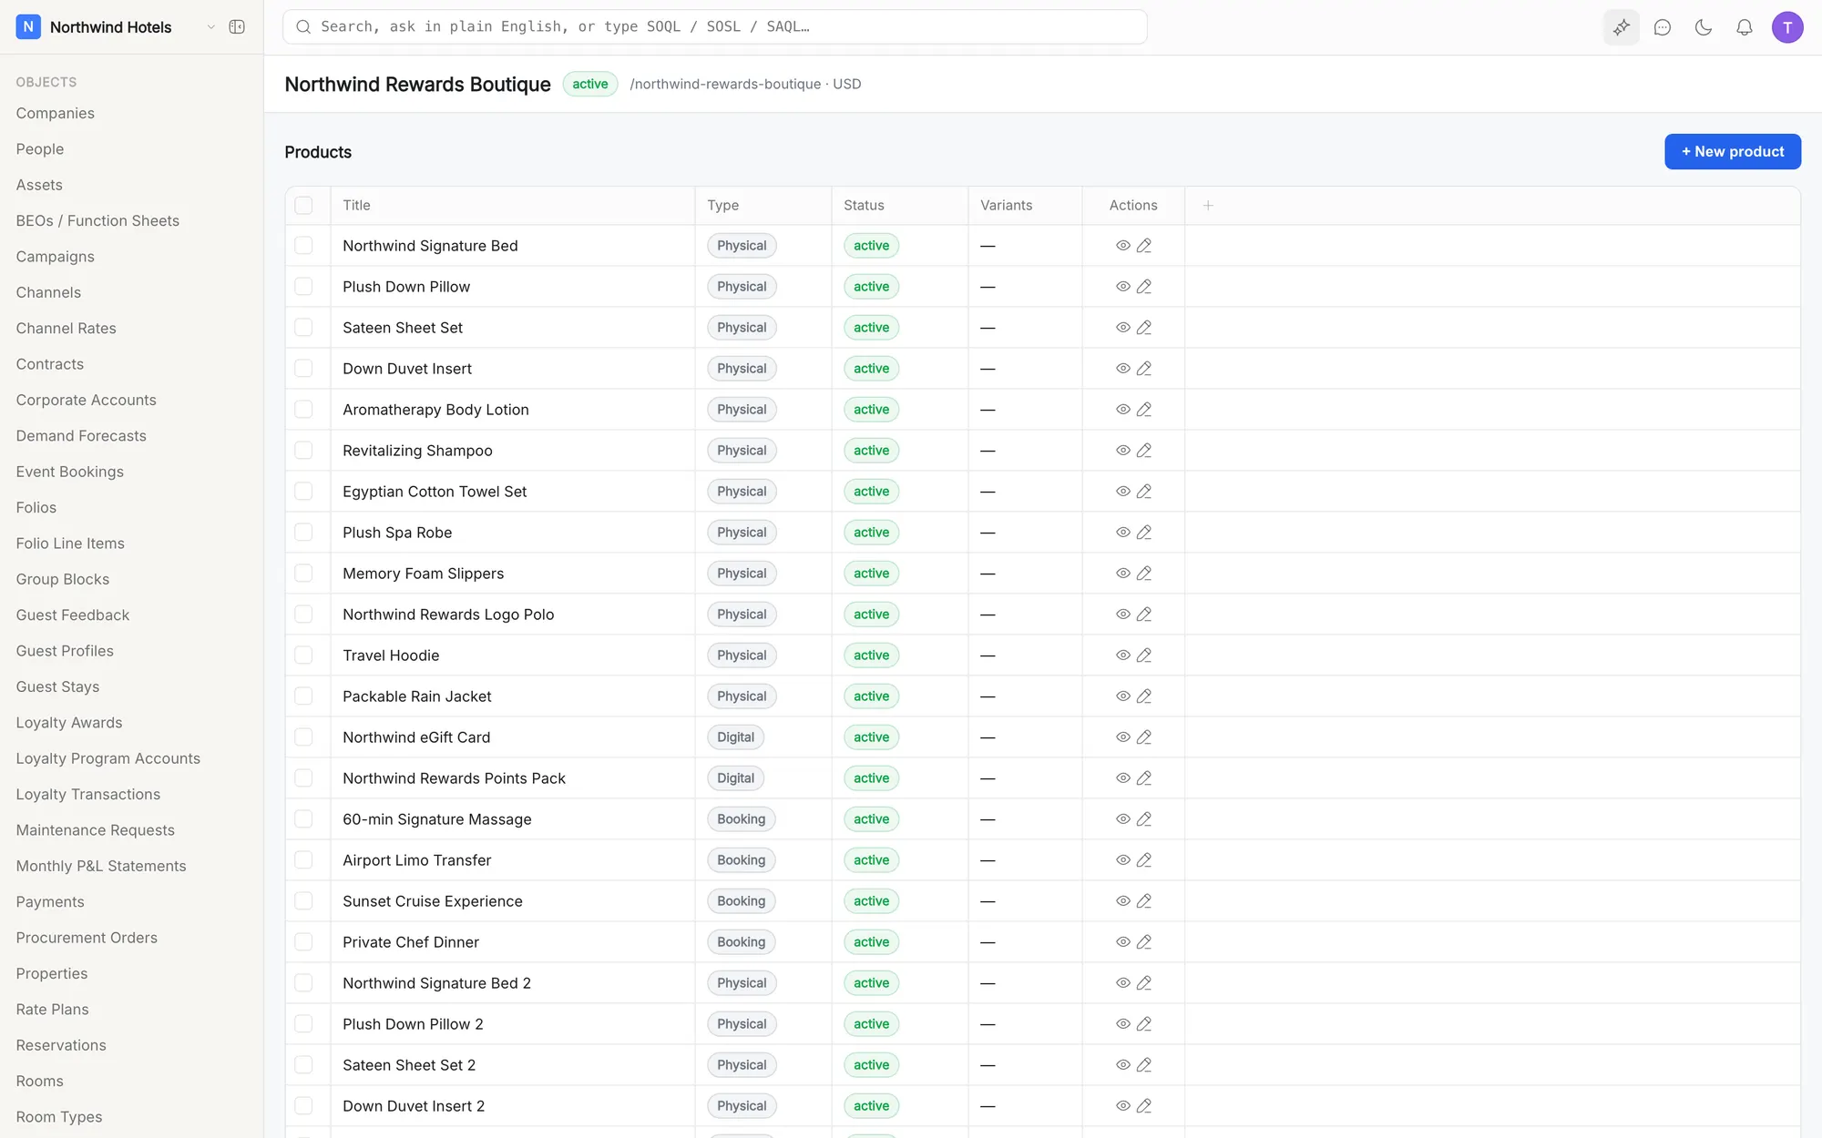Edit Travel Hoodie pencil icon
Screen dimensions: 1822x1138
pos(1144,655)
